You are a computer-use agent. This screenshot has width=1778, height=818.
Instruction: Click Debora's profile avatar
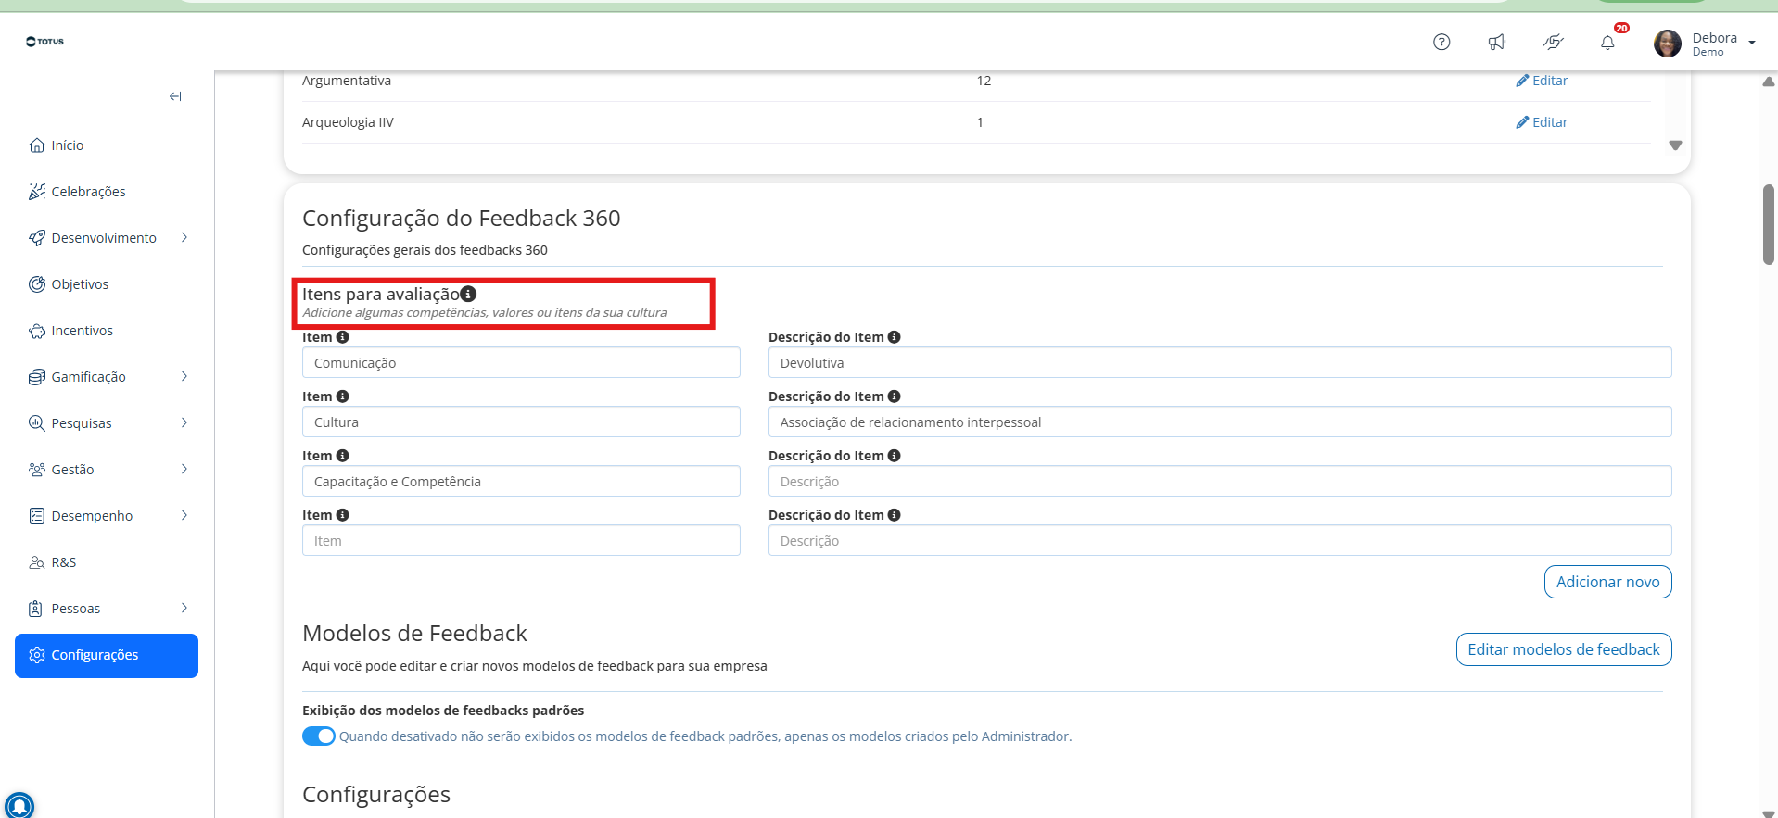pos(1668,43)
